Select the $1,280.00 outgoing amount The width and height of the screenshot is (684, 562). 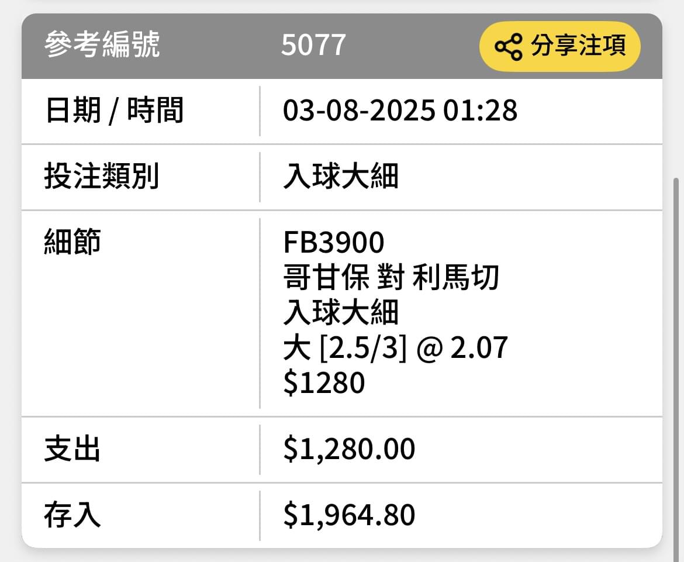point(349,449)
